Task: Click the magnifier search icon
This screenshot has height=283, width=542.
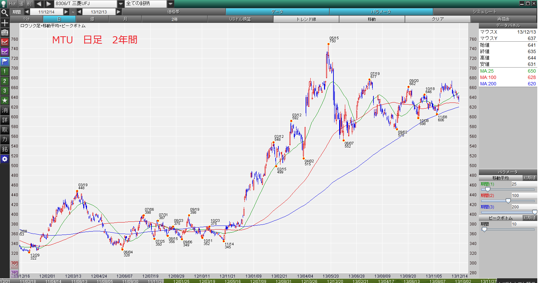Action: [5, 13]
